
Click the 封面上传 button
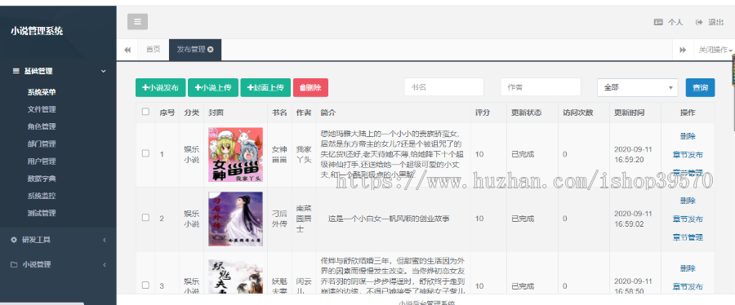click(265, 87)
